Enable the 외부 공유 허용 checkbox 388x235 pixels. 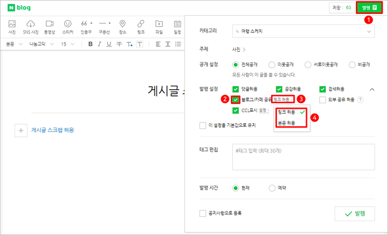(322, 100)
